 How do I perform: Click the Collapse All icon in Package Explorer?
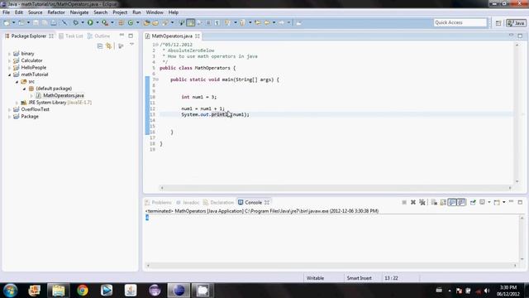[100, 46]
